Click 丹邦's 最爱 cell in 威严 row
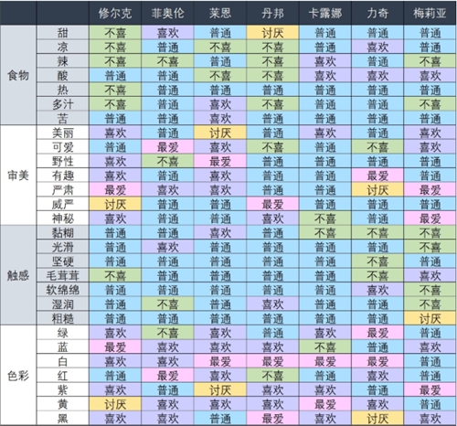Image resolution: width=457 pixels, height=426 pixels. (272, 204)
